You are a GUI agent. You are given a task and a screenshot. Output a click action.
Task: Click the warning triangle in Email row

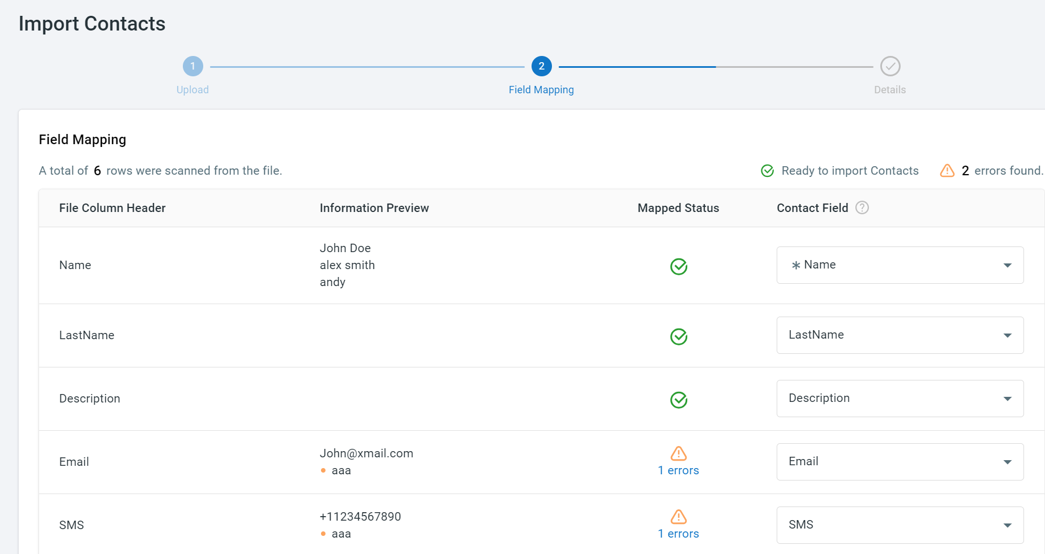(x=678, y=453)
